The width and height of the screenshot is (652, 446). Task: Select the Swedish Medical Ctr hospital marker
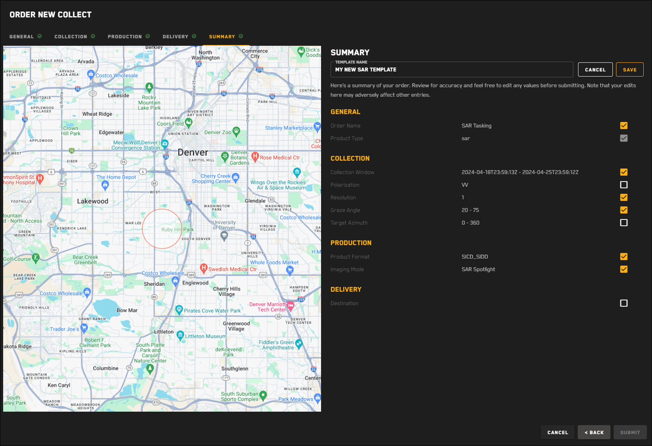click(x=204, y=268)
